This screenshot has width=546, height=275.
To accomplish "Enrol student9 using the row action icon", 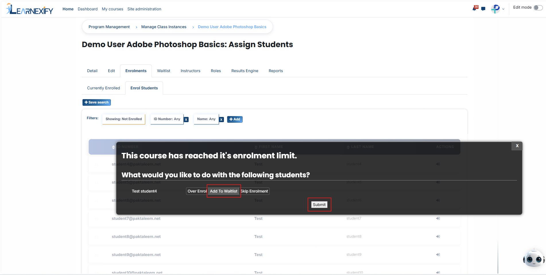I will (438, 255).
